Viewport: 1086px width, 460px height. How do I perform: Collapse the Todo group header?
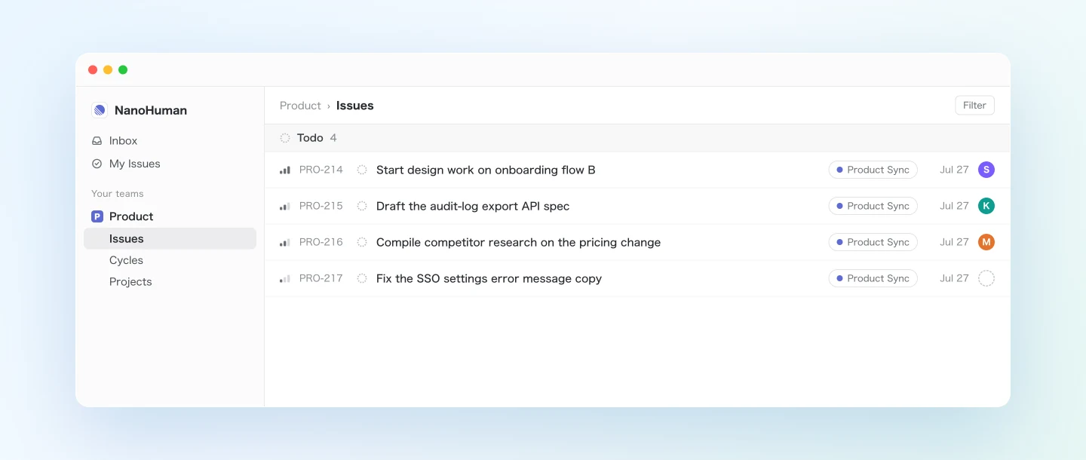click(637, 138)
